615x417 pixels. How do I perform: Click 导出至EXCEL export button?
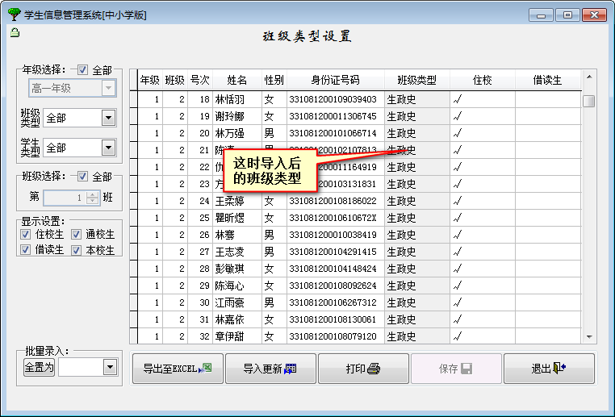click(178, 369)
